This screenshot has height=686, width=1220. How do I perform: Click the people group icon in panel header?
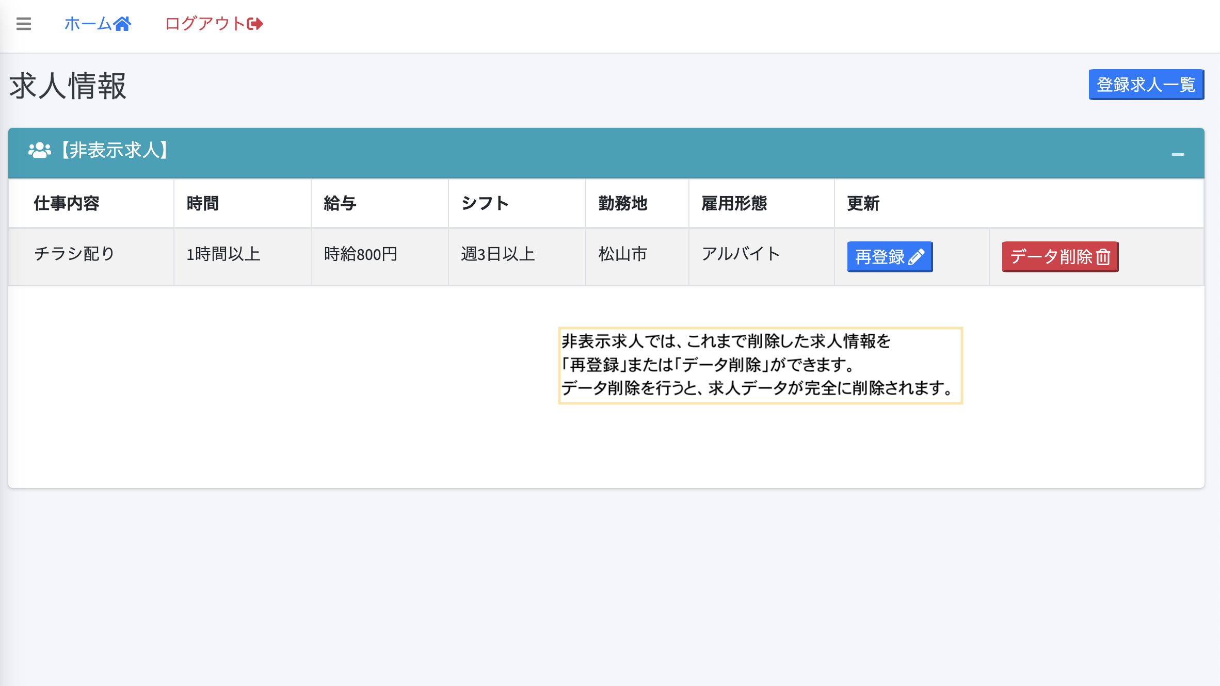(x=40, y=150)
